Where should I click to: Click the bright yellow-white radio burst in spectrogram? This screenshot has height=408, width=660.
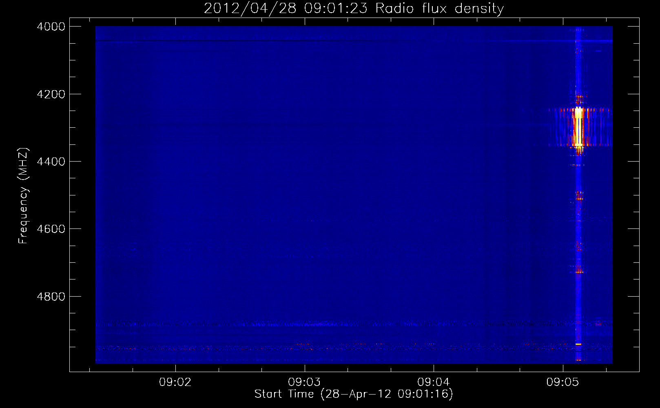pos(578,127)
